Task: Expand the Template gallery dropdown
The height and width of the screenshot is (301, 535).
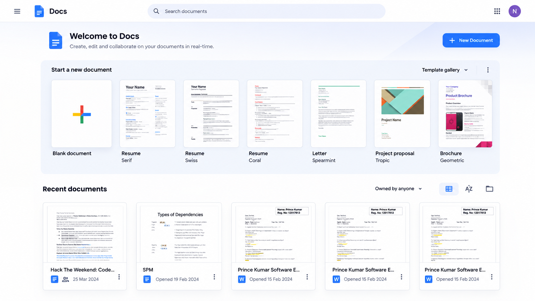Action: coord(445,70)
